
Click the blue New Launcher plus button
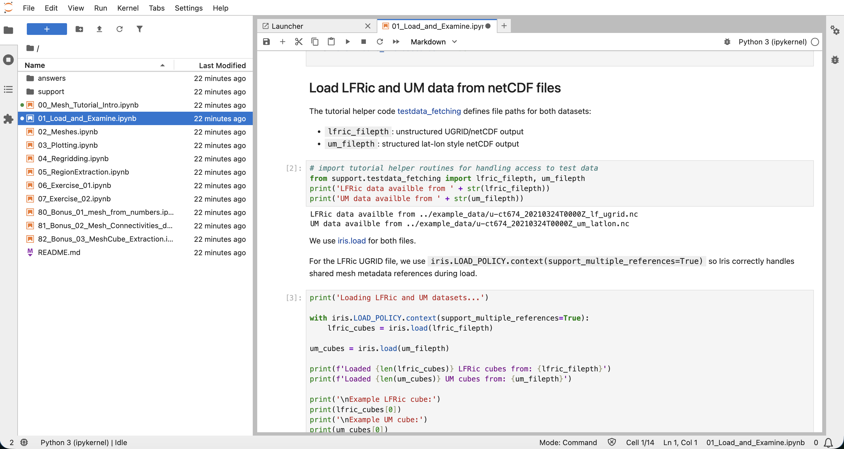(47, 29)
